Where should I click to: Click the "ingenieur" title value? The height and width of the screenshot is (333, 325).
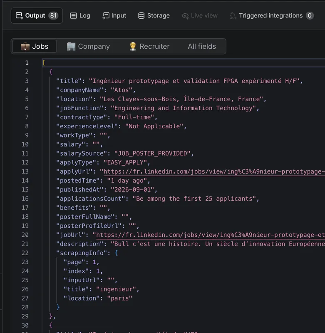coord(116,289)
